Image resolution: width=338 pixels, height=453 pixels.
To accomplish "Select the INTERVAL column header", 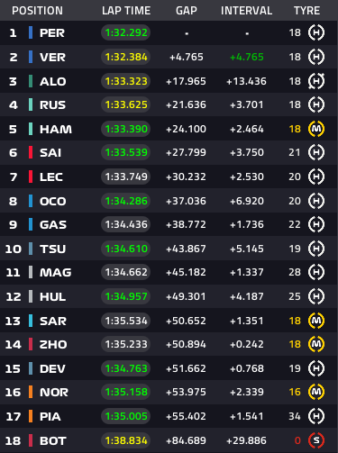I will tap(246, 11).
